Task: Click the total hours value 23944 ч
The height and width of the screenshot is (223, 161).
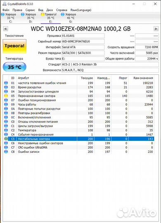Action: click(147, 59)
